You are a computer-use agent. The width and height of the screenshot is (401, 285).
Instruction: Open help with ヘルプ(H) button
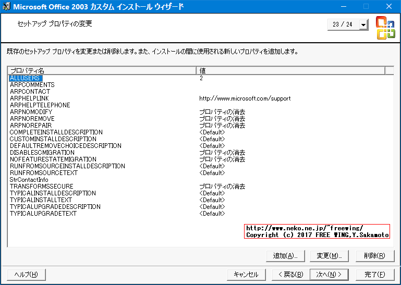pyautogui.click(x=27, y=275)
